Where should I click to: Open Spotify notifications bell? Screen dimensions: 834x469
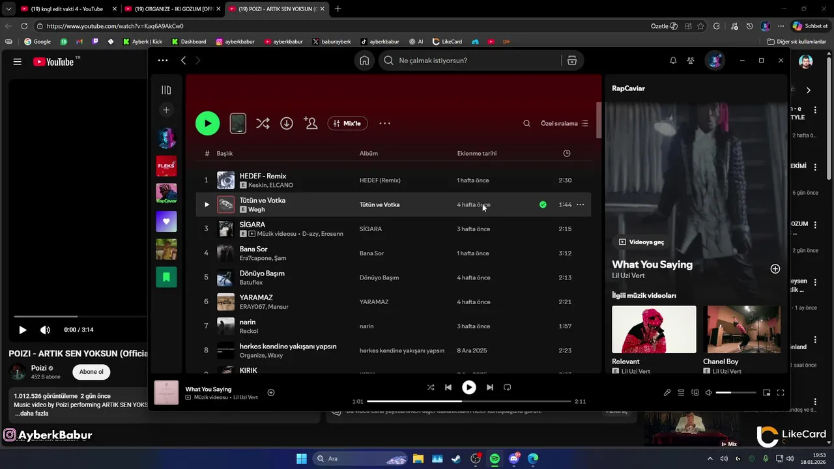pos(673,61)
